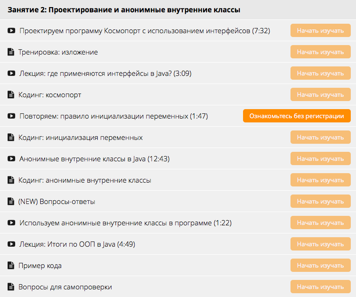356x297 pixels.
Task: Click document icon next to Пример кода
Action: [x=11, y=266]
